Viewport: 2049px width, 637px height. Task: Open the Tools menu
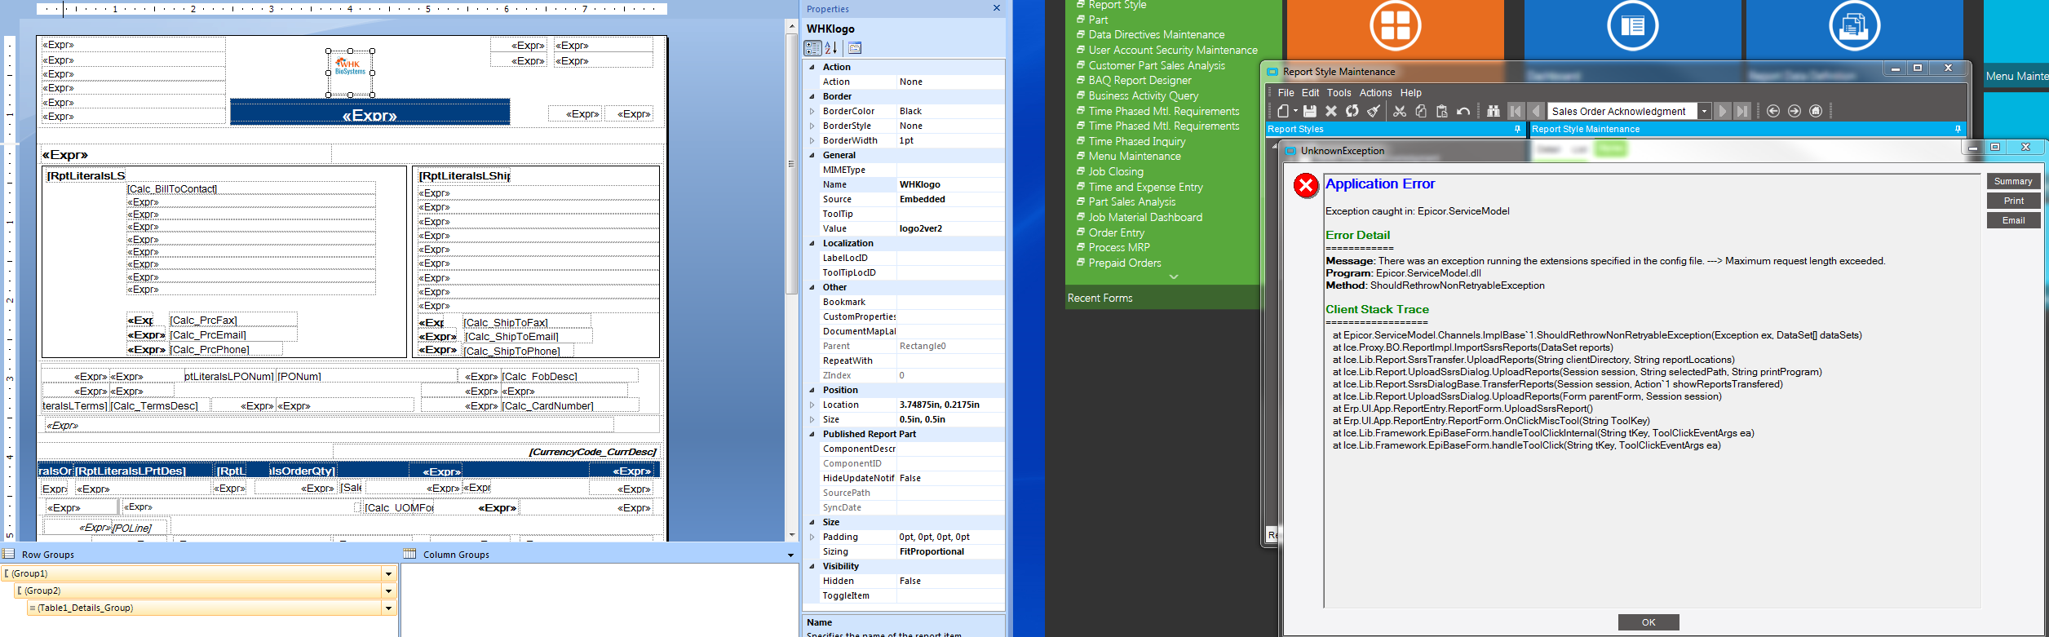[x=1339, y=93]
